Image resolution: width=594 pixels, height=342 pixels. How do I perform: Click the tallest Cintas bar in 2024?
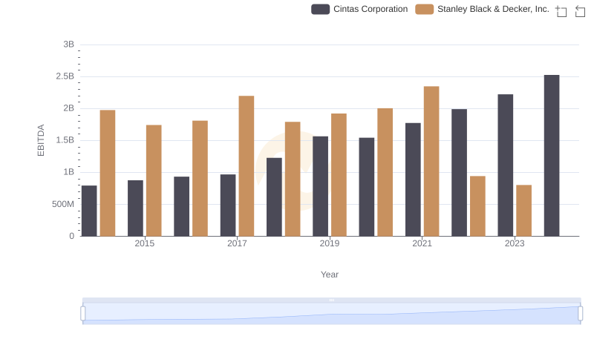[x=552, y=156]
